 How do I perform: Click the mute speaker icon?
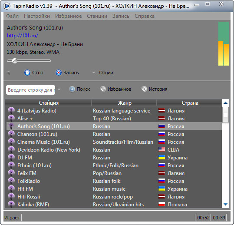tap(9, 73)
